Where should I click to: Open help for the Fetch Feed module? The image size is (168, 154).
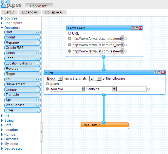point(133,28)
